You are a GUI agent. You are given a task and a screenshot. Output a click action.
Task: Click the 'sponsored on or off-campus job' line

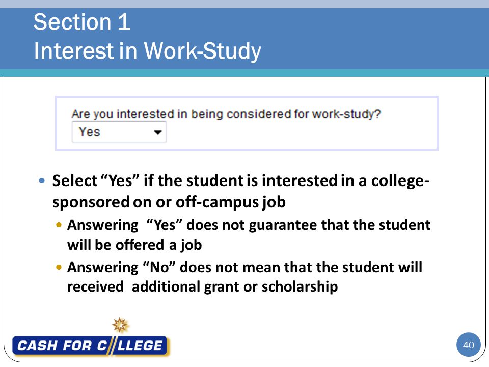click(x=169, y=202)
